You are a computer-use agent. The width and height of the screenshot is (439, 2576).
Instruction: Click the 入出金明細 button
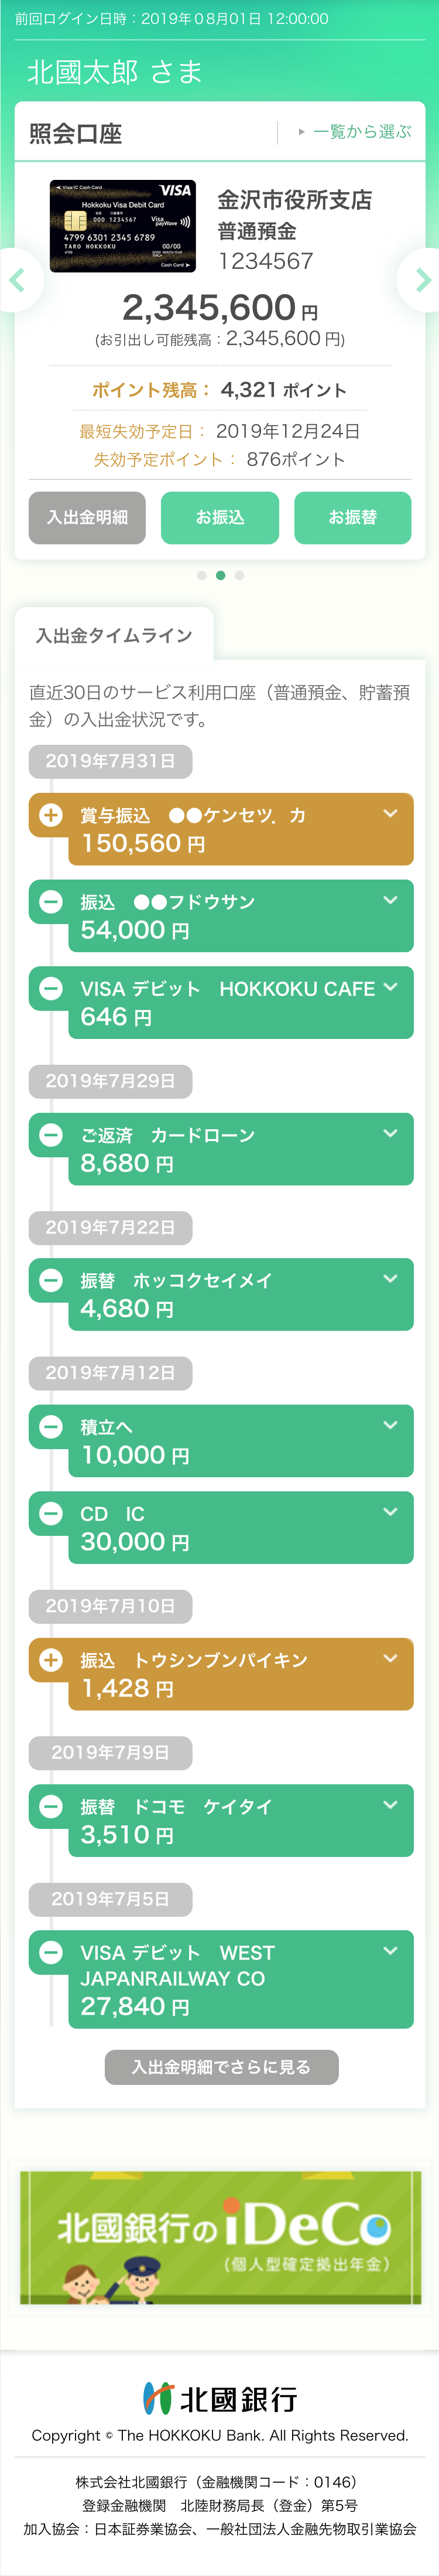[x=87, y=517]
